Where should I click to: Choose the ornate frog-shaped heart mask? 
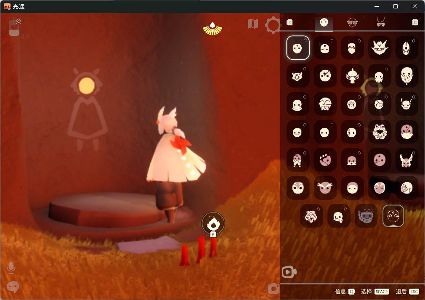coord(380,132)
